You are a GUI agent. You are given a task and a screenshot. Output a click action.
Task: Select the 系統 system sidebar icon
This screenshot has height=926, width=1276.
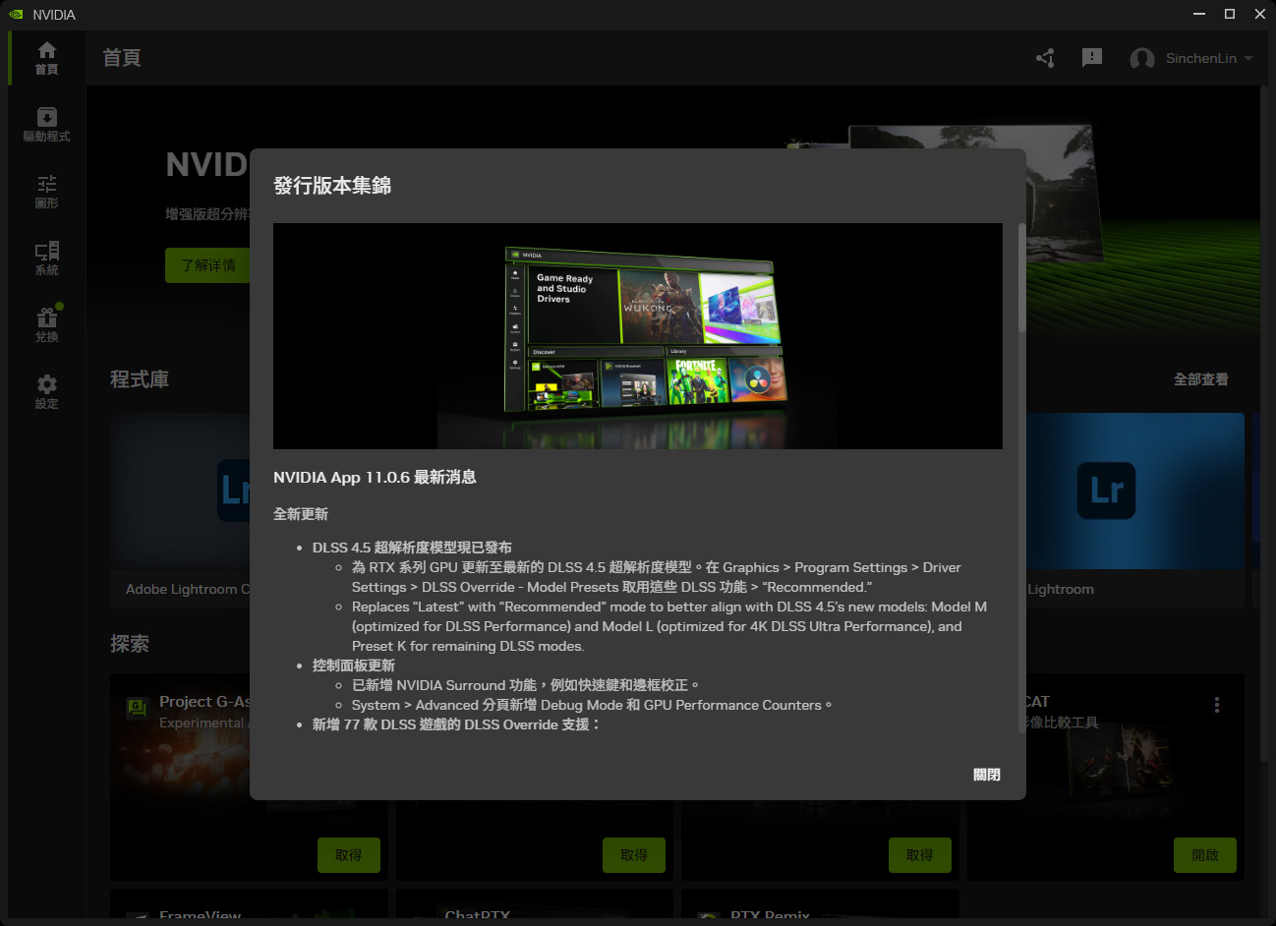(46, 259)
